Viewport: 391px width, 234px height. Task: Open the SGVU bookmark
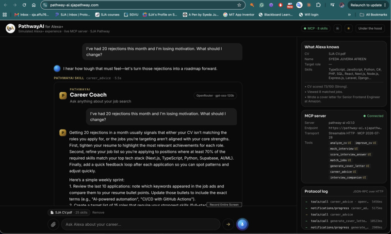coord(131,15)
